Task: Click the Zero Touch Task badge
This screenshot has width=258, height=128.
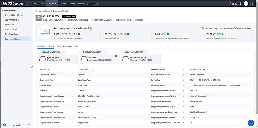Action: point(69,16)
